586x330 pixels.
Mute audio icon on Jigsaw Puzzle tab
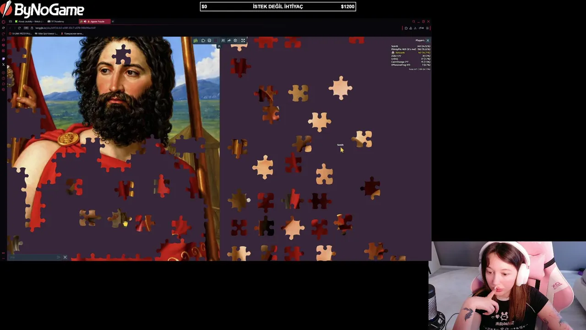click(85, 22)
